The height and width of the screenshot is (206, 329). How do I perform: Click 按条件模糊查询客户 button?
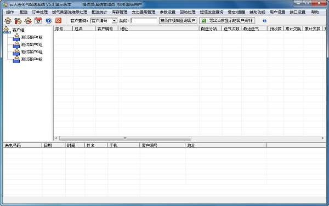178,20
